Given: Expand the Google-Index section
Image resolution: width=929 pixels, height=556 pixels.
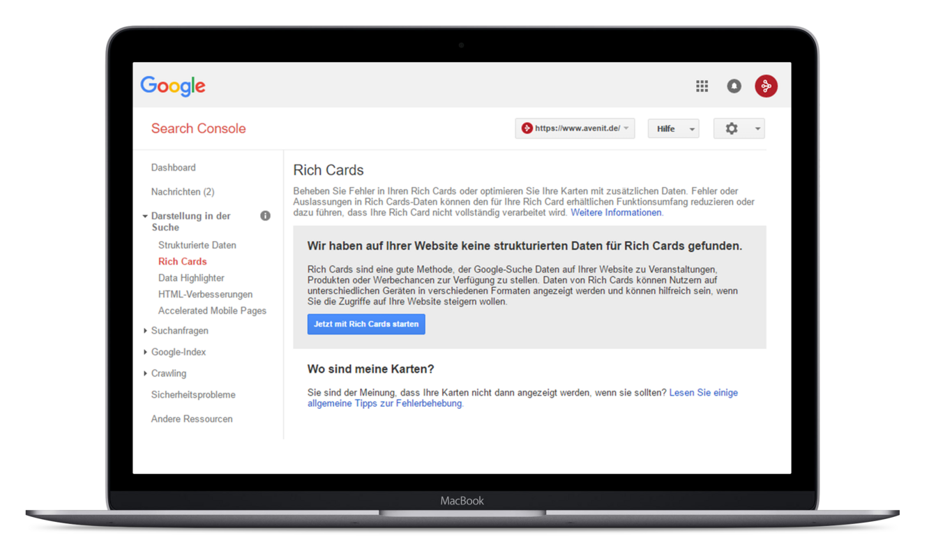Looking at the screenshot, I should 145,352.
